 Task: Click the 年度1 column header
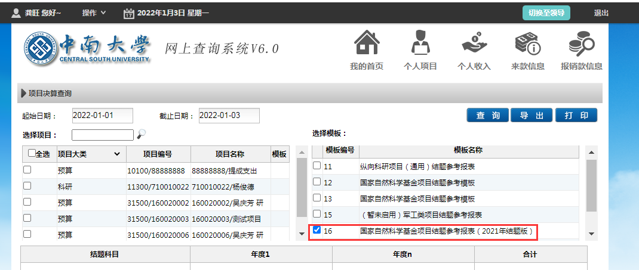261,255
